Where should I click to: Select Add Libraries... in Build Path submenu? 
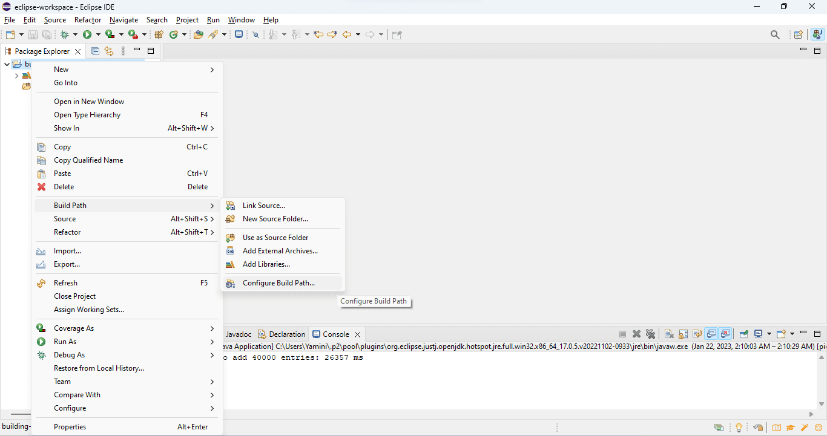point(283,264)
